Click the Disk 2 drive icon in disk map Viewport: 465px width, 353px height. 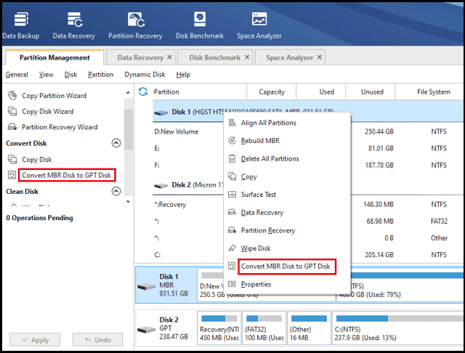[147, 329]
